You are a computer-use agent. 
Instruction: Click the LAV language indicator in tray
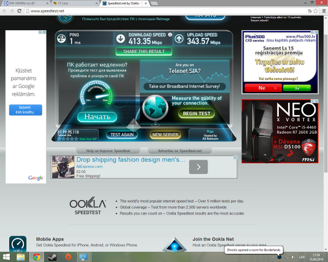pyautogui.click(x=302, y=257)
